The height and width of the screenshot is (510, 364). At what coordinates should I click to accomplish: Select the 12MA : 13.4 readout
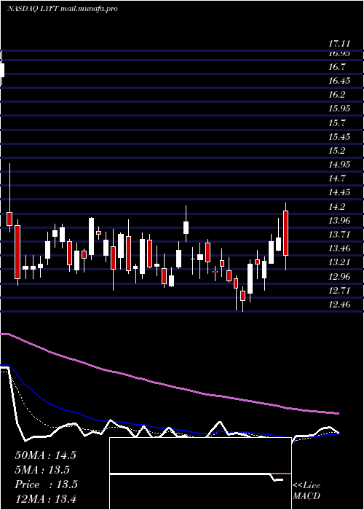45,498
